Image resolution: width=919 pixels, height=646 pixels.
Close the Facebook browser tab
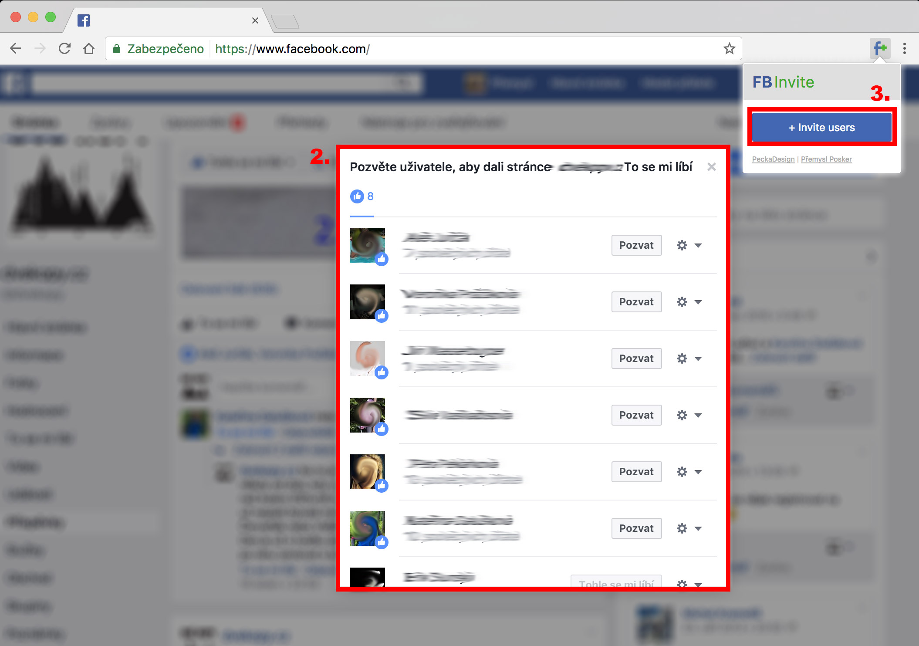click(x=255, y=20)
